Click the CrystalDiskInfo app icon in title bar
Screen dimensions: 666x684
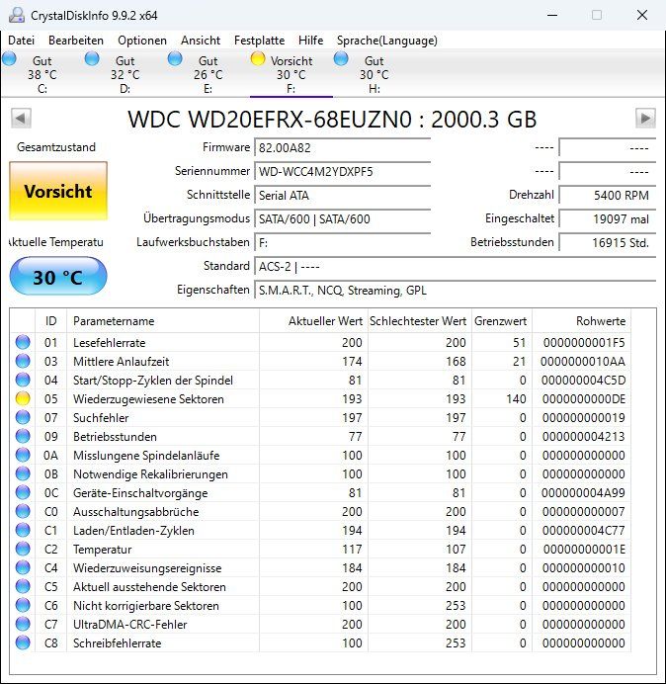coord(17,15)
